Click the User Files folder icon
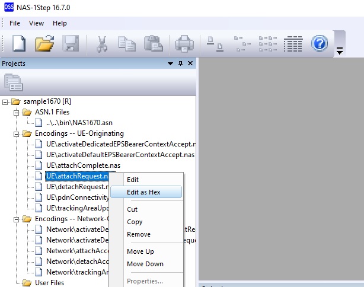 [27, 283]
